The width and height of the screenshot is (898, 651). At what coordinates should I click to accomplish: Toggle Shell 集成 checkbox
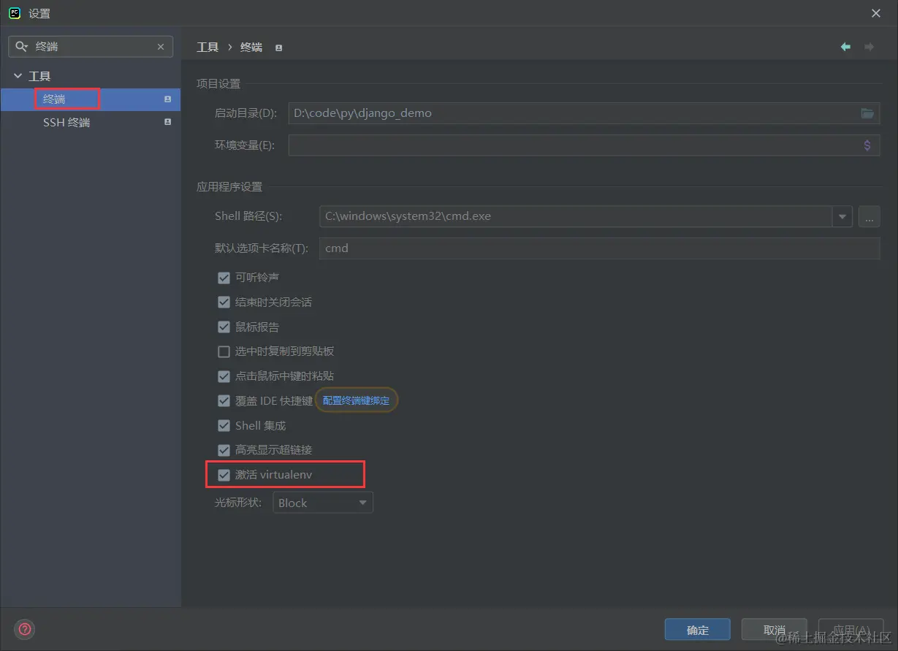224,426
